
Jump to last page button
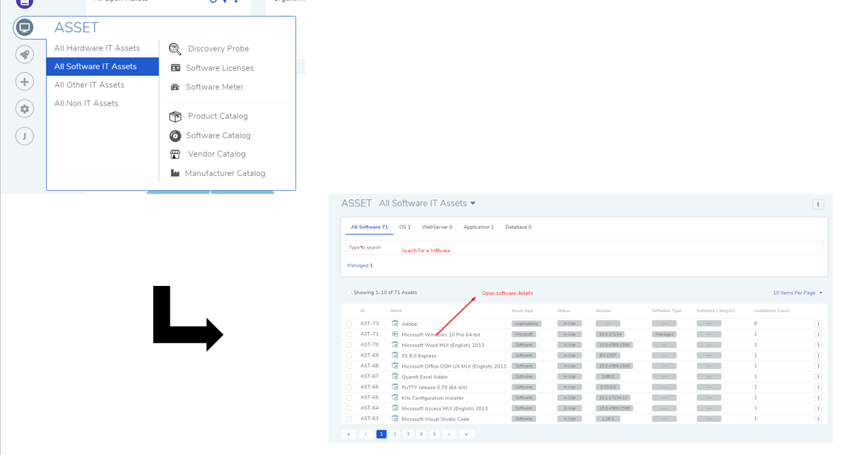pos(467,434)
